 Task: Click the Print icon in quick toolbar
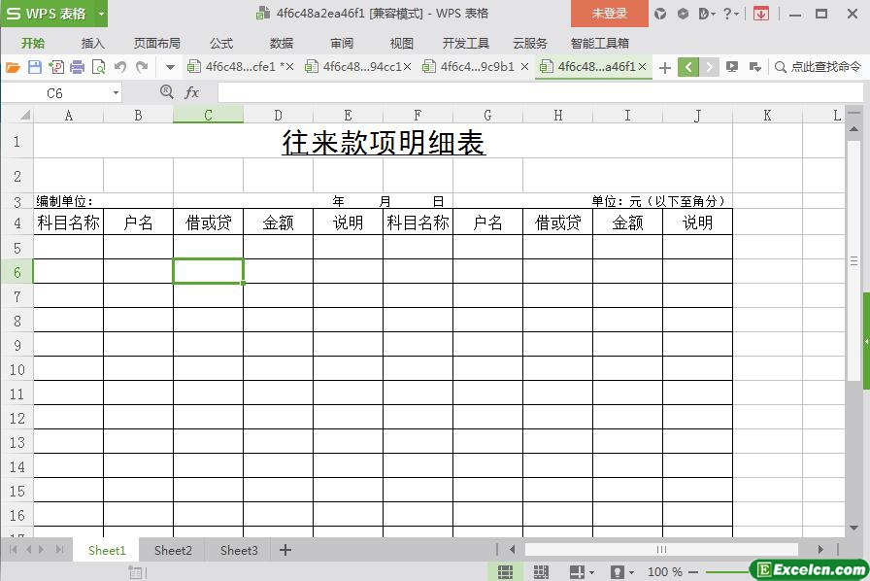(x=77, y=67)
